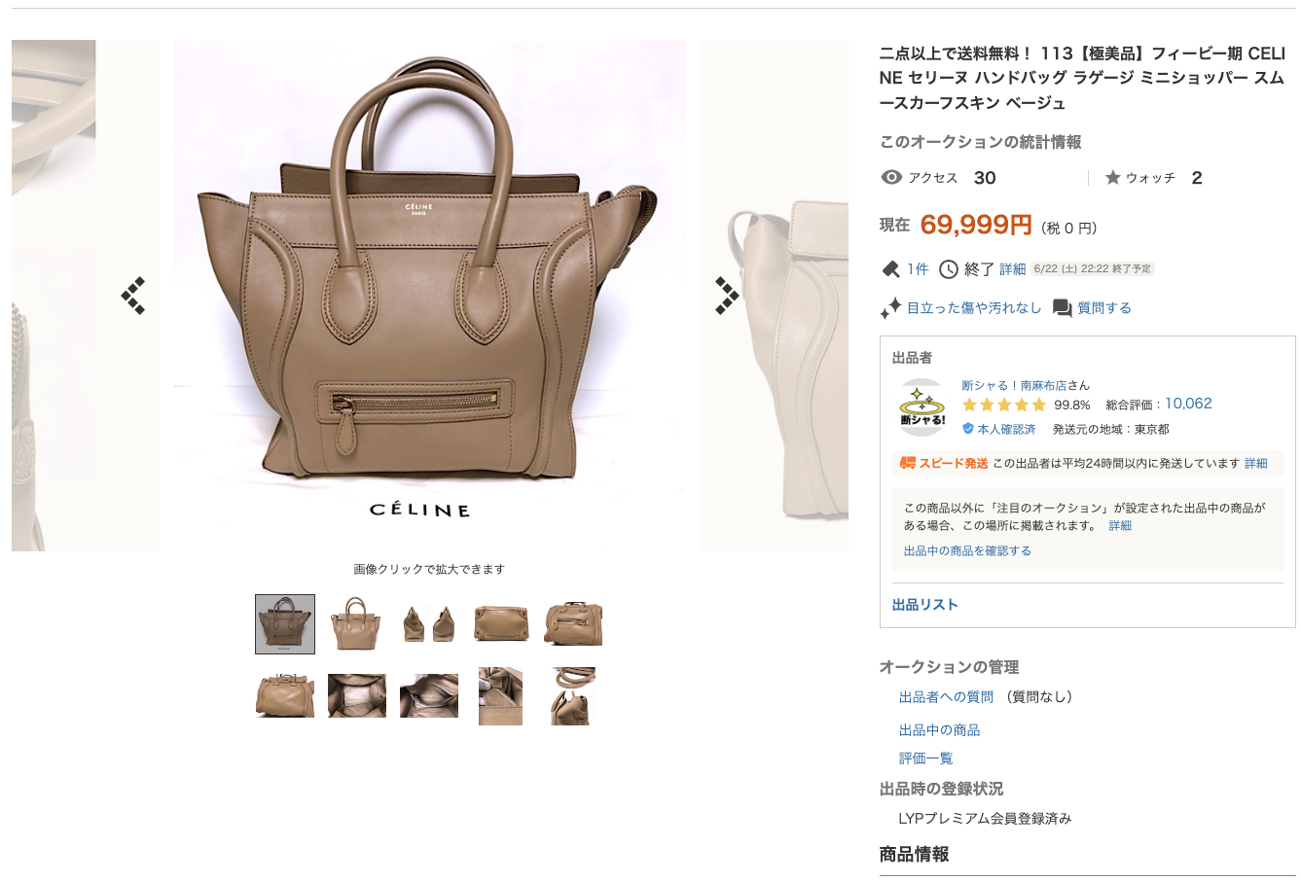Viewport: 1301px width, 882px height.
Task: Select the bag interior thumbnail in bottom row
Action: pyautogui.click(x=356, y=696)
